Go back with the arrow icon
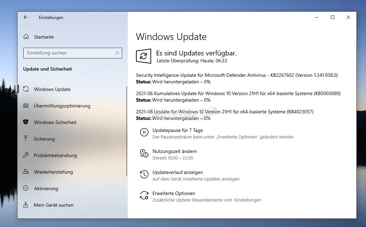Screen dimensions: 366x227 tap(26, 17)
